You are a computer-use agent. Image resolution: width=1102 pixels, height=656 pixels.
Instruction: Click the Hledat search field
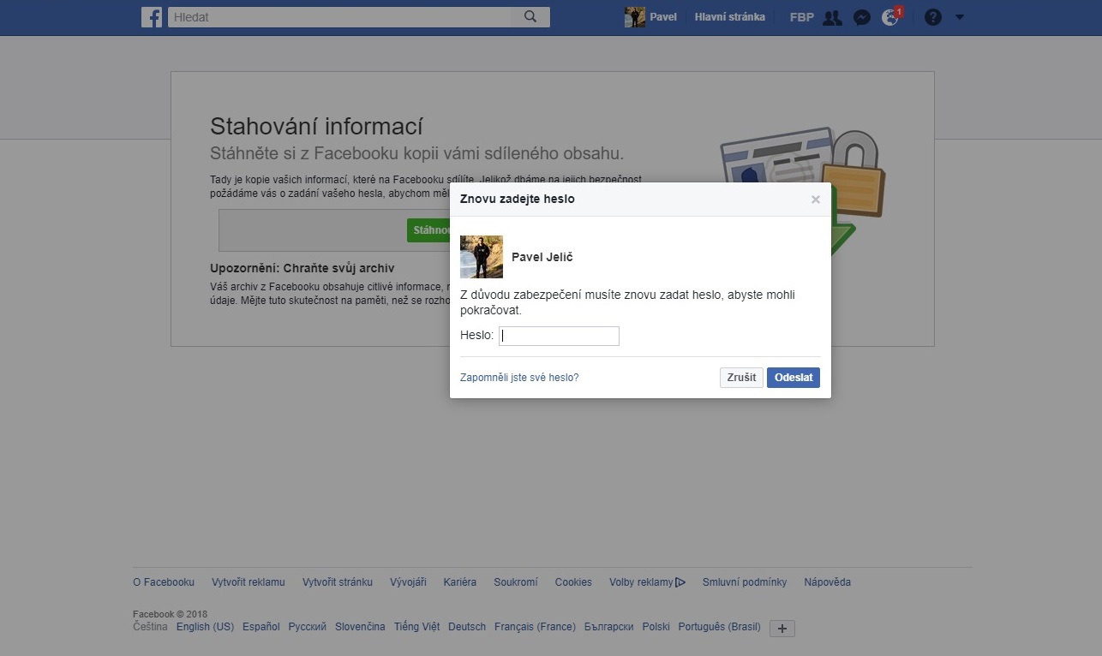pyautogui.click(x=340, y=17)
